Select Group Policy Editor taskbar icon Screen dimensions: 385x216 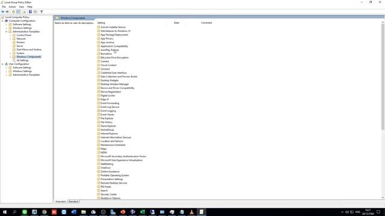coord(202,212)
